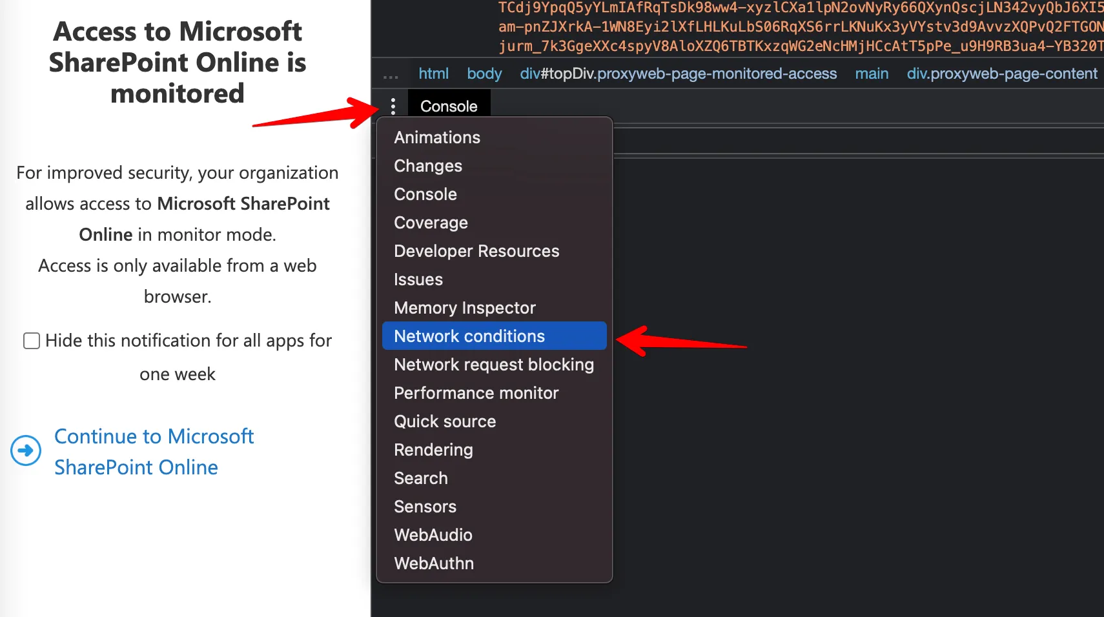Viewport: 1104px width, 617px height.
Task: Pick Console entry in dropdown menu
Action: pos(425,194)
